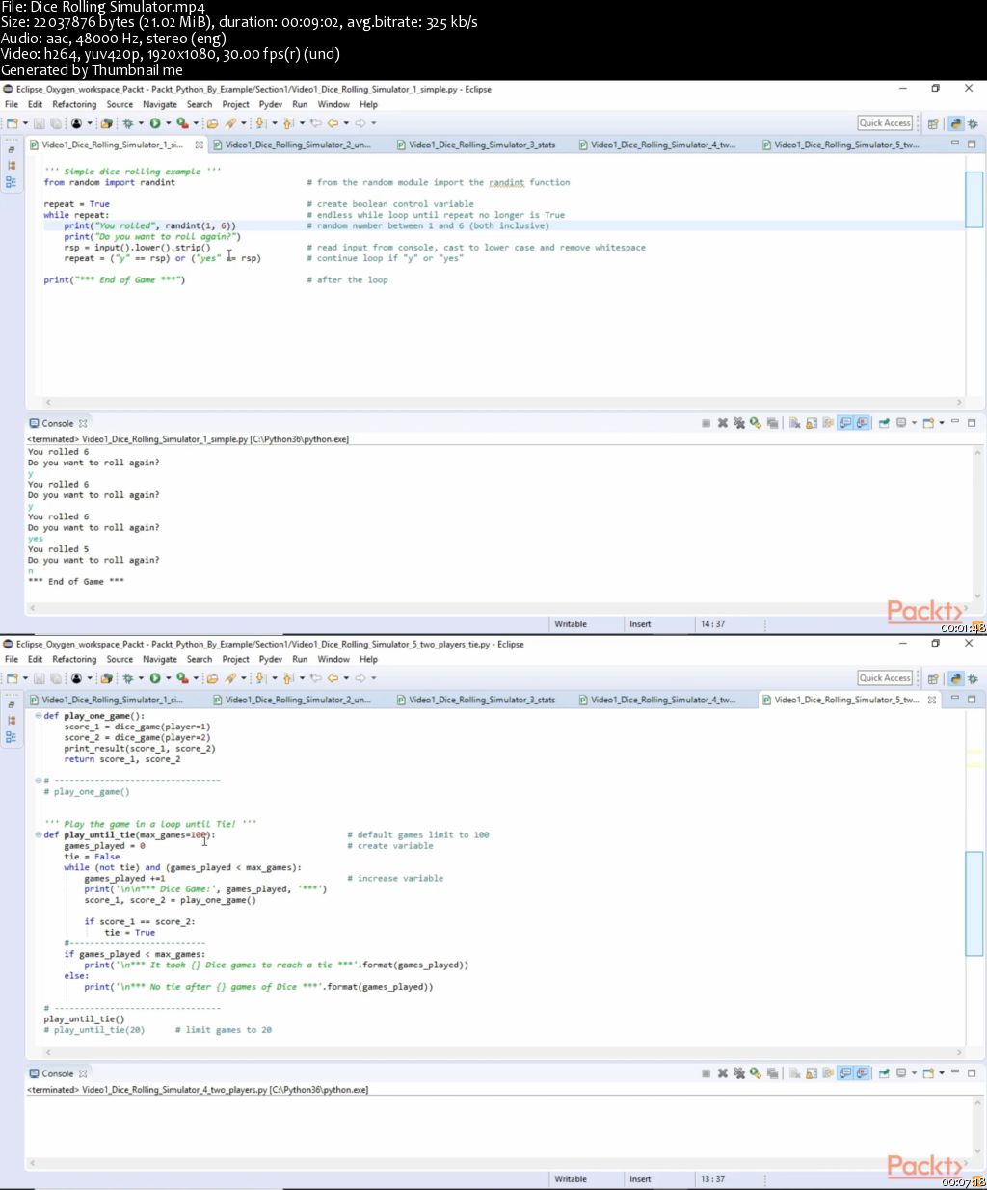The height and width of the screenshot is (1190, 987).
Task: Toggle show console on standard out in lower Console
Action: pos(845,1073)
